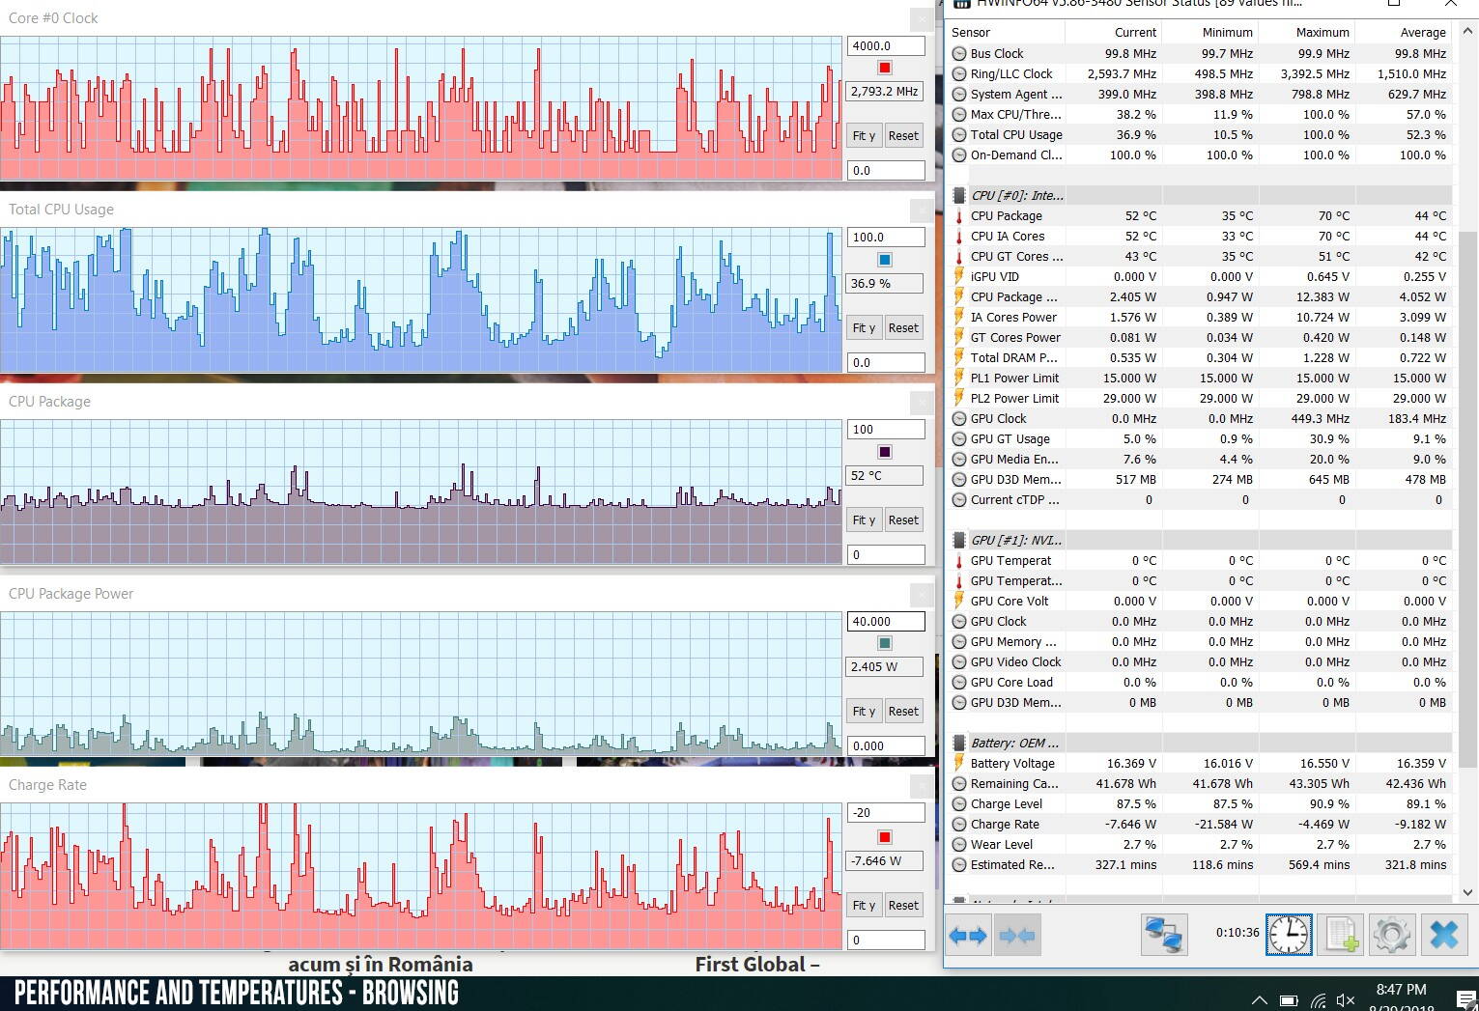Click the taskbar volume muted icon
Image resolution: width=1479 pixels, height=1011 pixels.
pyautogui.click(x=1345, y=999)
